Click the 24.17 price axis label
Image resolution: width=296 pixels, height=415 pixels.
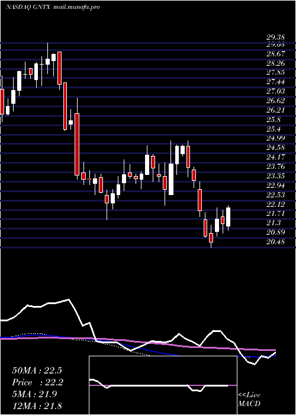coord(276,157)
